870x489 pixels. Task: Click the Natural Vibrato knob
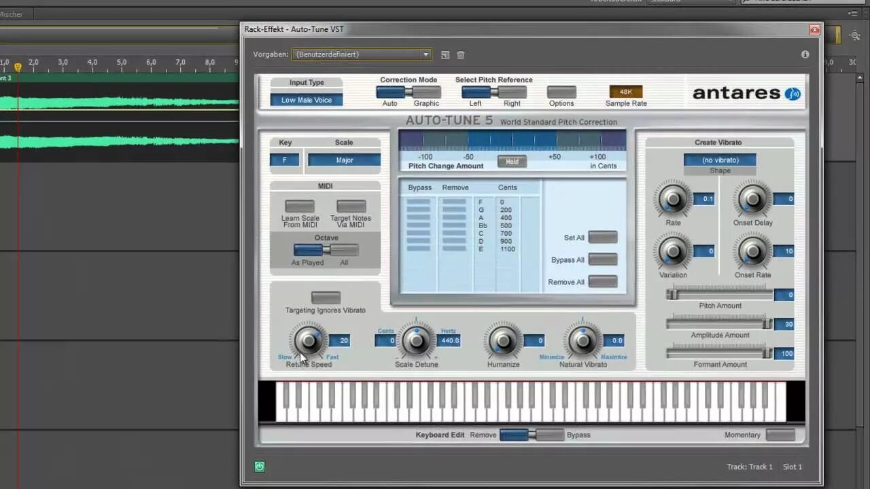(582, 341)
